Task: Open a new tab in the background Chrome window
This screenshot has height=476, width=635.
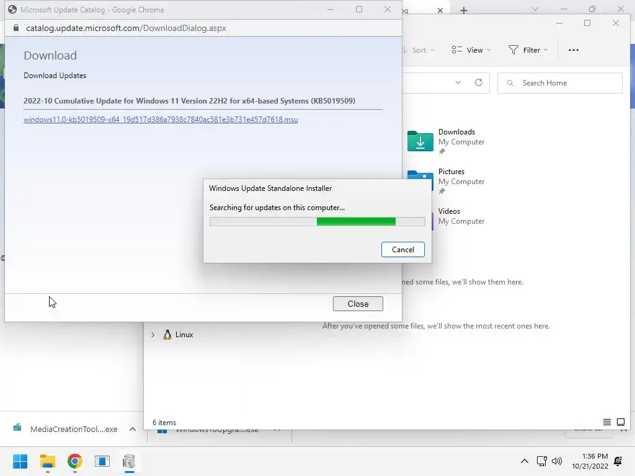Action: pyautogui.click(x=464, y=10)
